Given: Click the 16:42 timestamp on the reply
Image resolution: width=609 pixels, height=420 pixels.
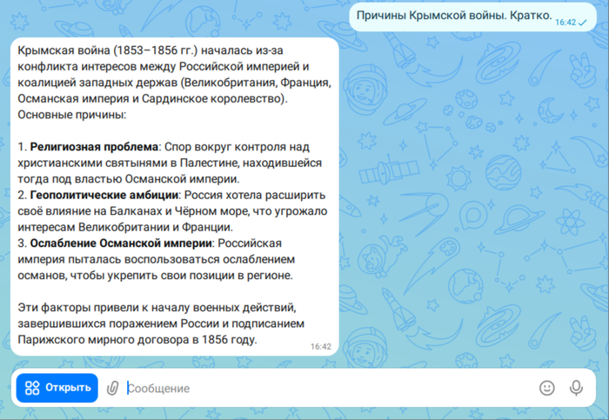Looking at the screenshot, I should [320, 346].
